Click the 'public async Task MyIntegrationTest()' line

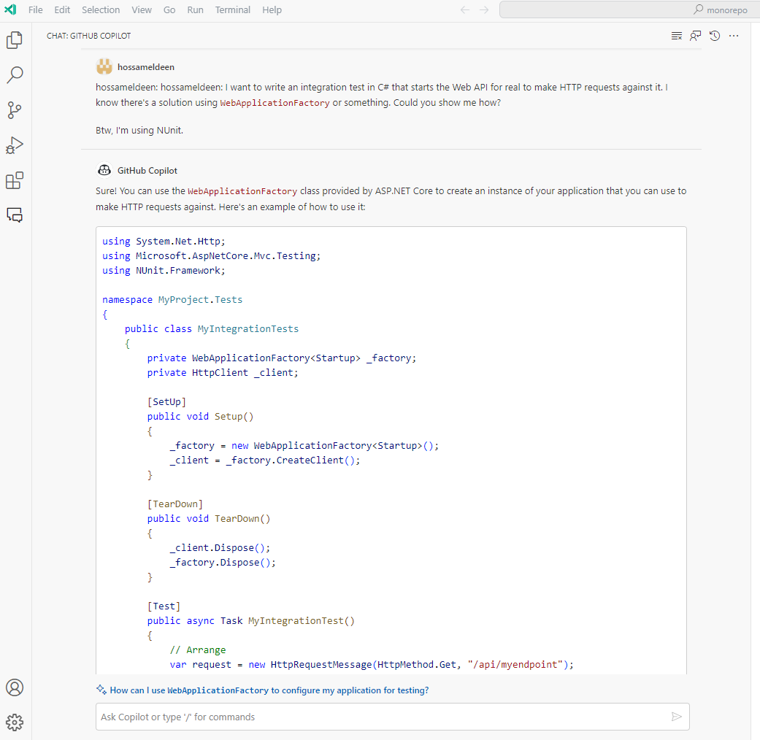(251, 621)
